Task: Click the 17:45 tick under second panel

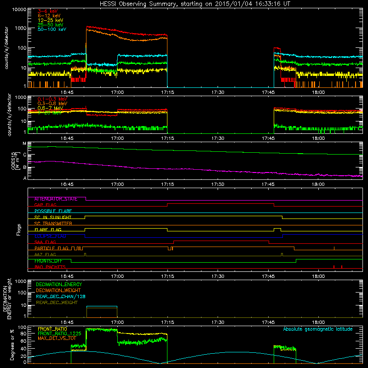Action: pyautogui.click(x=268, y=138)
